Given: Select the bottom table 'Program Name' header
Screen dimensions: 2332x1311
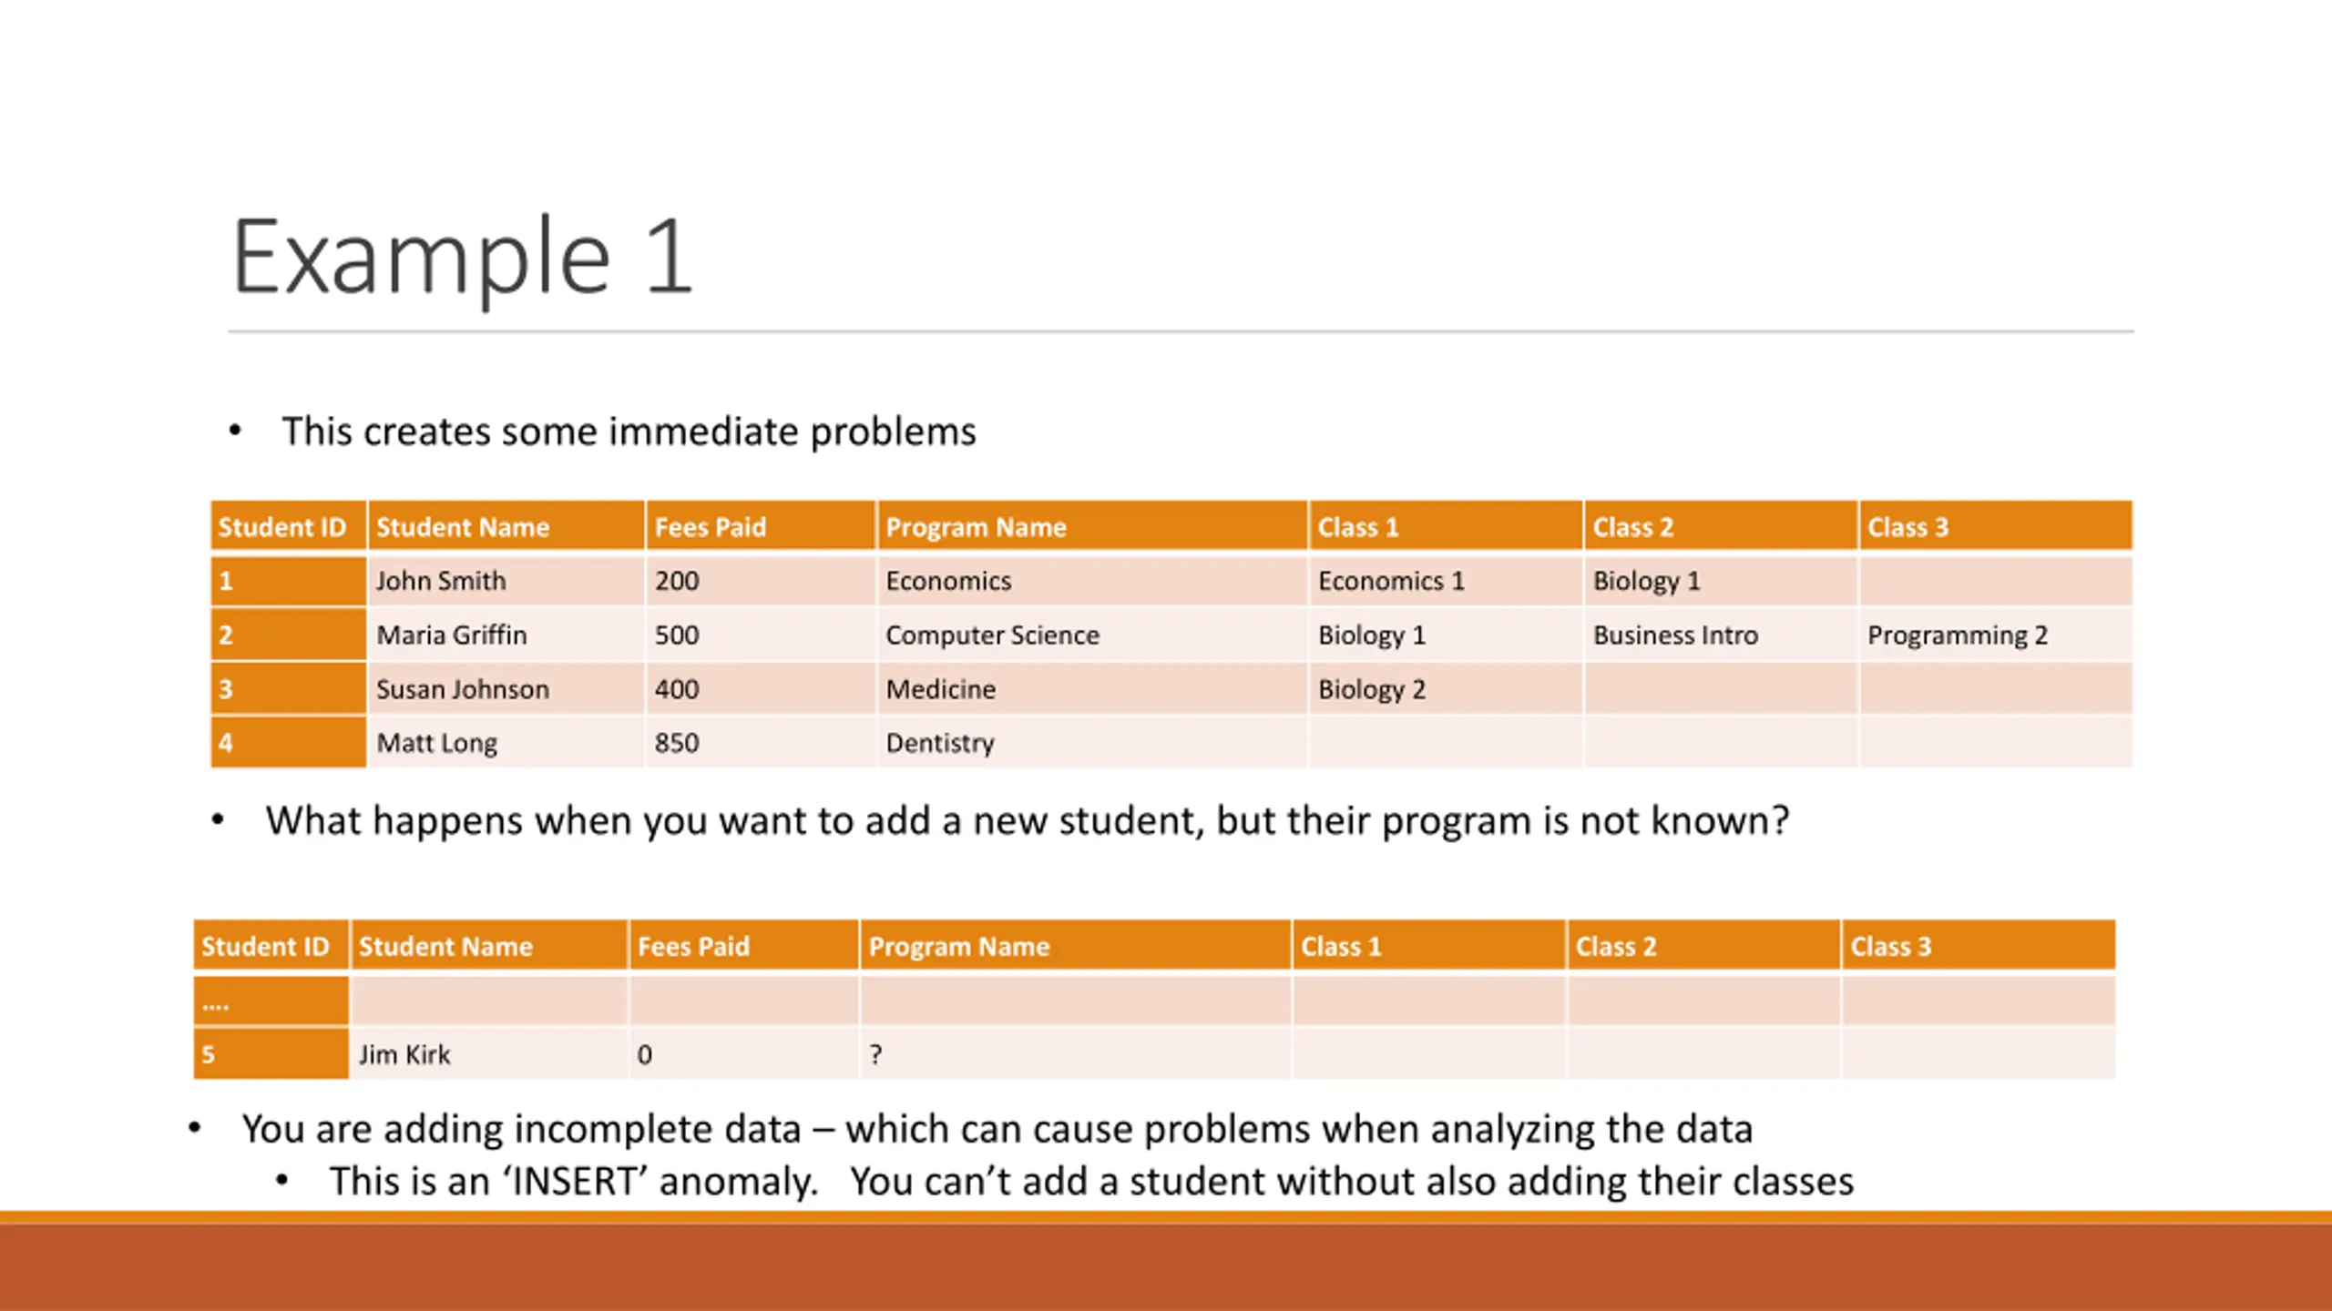Looking at the screenshot, I should pos(1075,946).
